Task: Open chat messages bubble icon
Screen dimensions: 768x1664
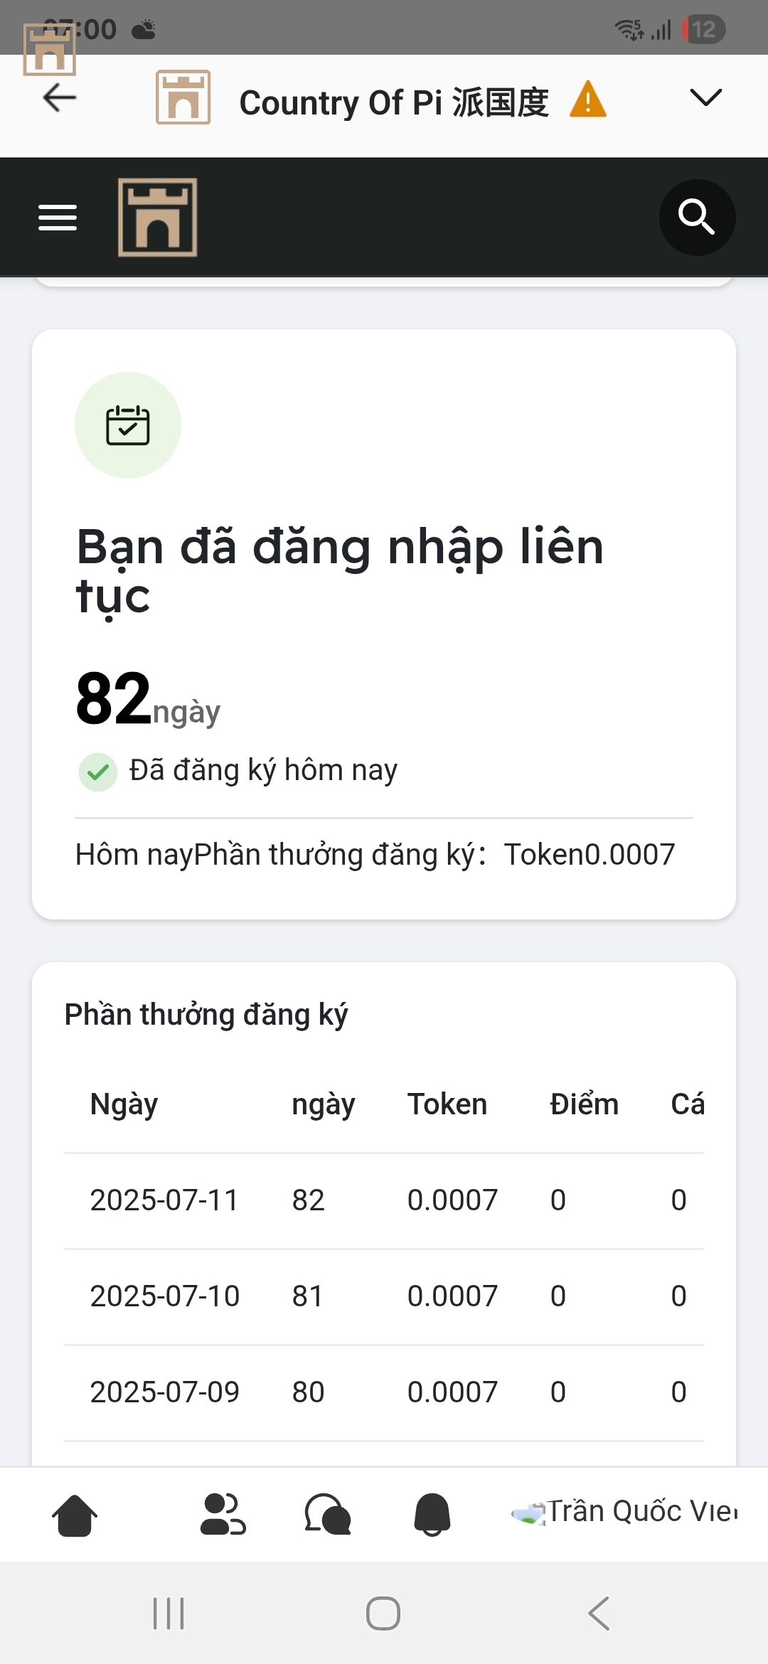Action: 327,1515
